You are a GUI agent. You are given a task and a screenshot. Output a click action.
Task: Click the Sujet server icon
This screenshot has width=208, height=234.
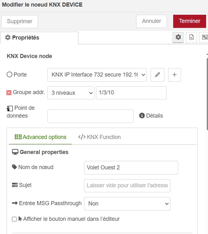[x=15, y=185]
